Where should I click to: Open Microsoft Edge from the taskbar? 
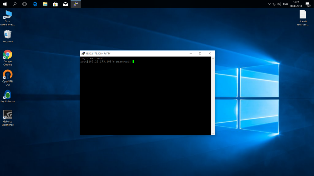[x=35, y=4]
